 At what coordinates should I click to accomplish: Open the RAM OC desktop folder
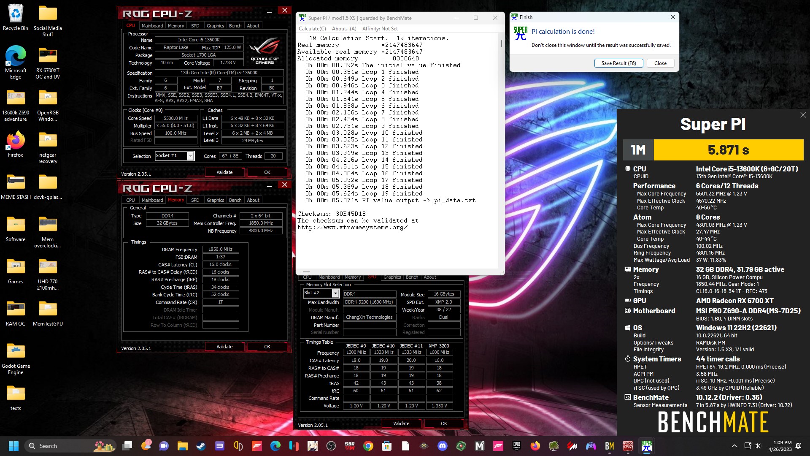(16, 313)
